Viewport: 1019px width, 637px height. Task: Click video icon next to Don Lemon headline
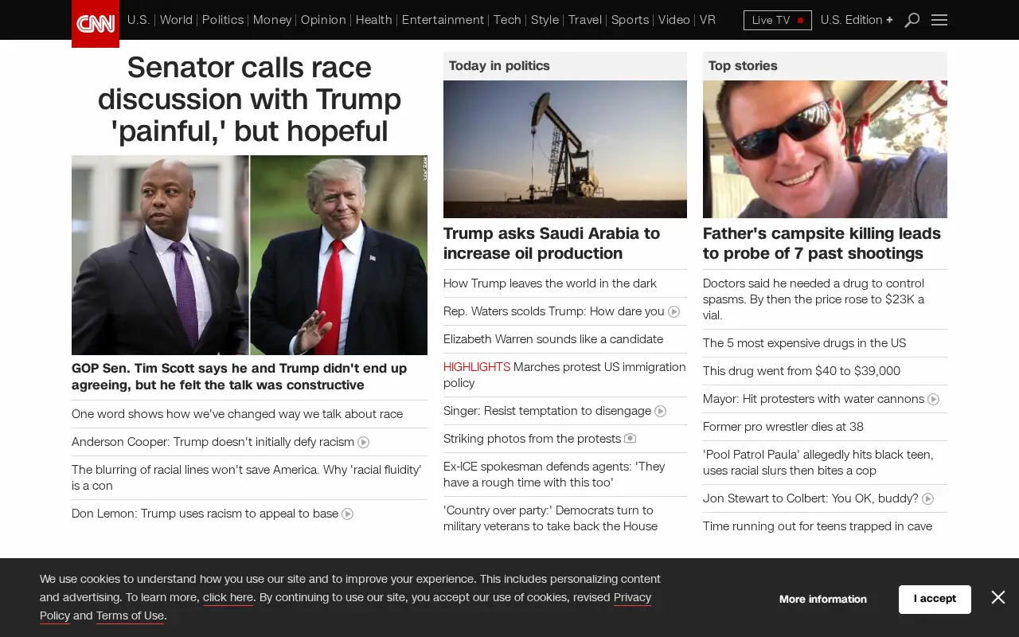tap(348, 514)
